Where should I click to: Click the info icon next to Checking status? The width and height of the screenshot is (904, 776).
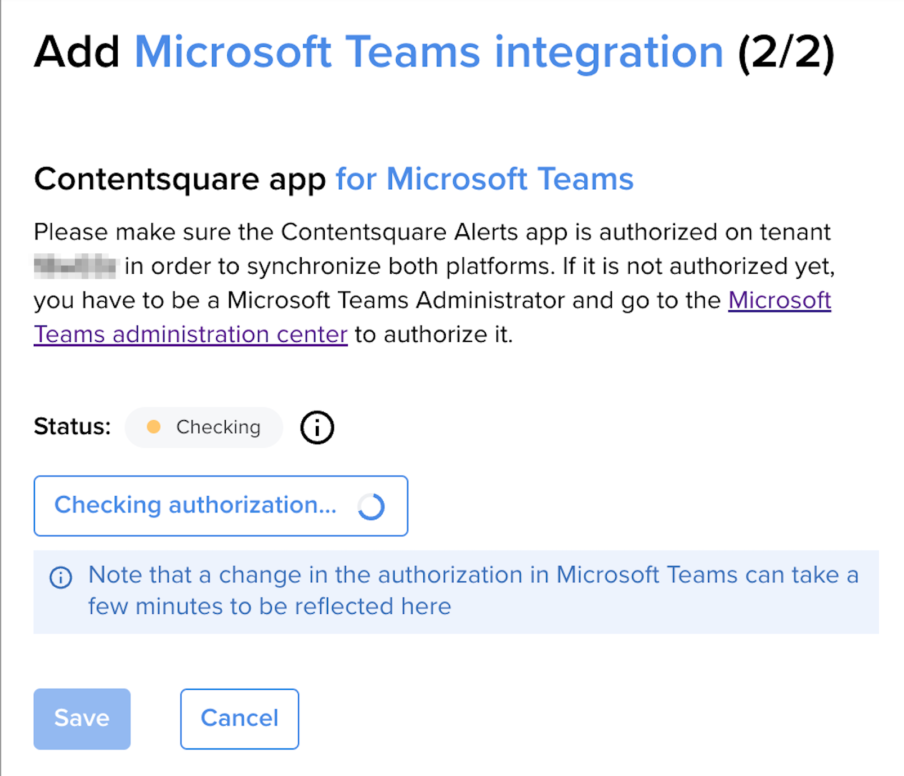click(x=317, y=427)
